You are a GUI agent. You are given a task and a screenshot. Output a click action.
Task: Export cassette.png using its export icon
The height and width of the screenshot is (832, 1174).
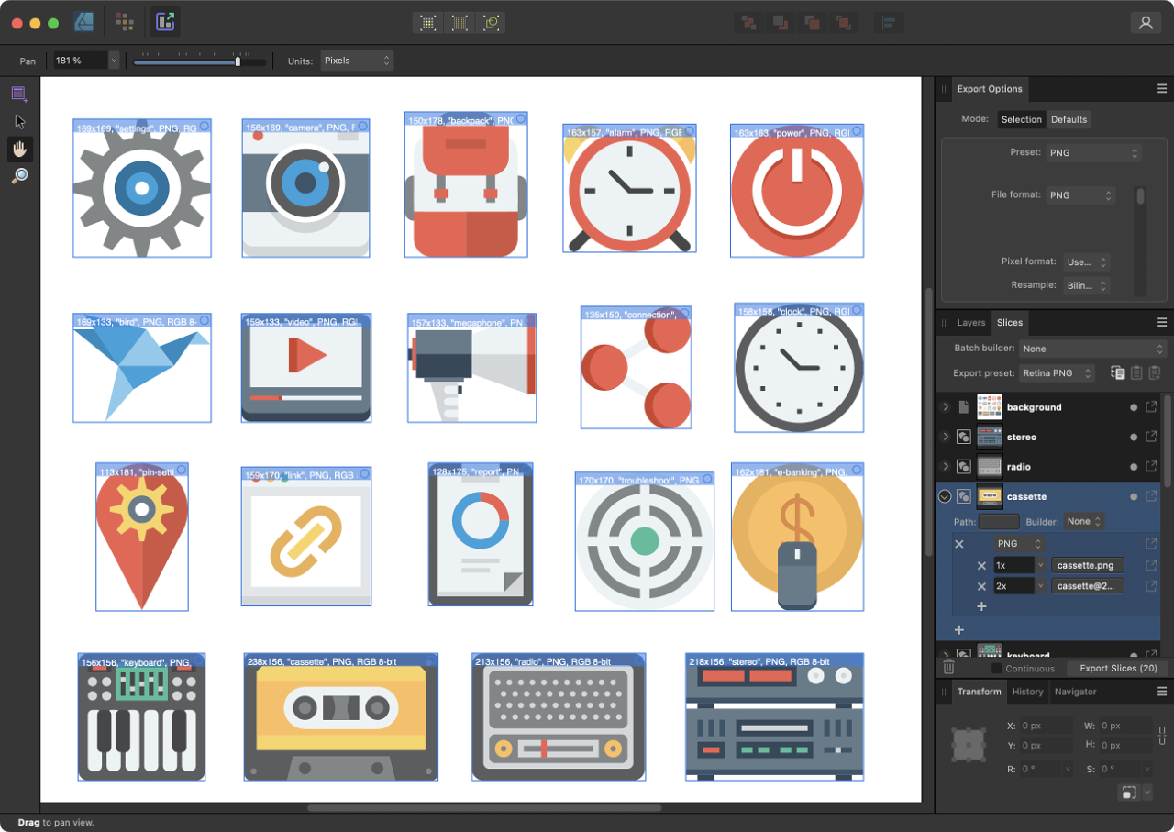pyautogui.click(x=1151, y=566)
